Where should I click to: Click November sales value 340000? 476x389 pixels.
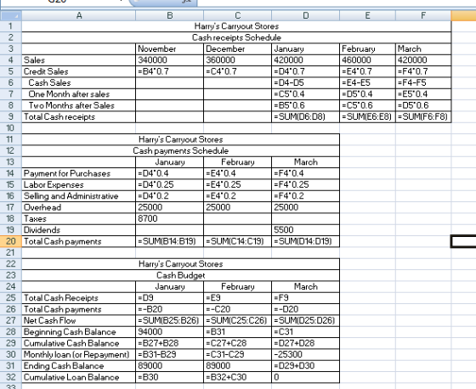coord(169,60)
